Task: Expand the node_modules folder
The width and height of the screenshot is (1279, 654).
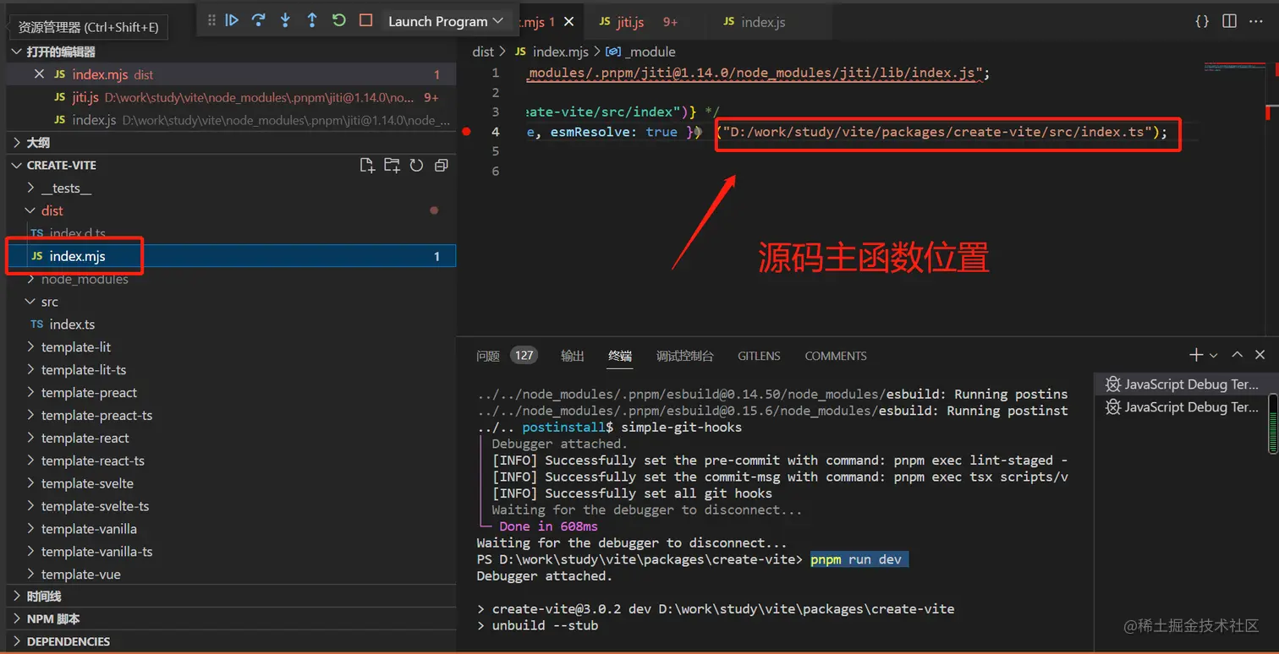Action: pos(232,279)
